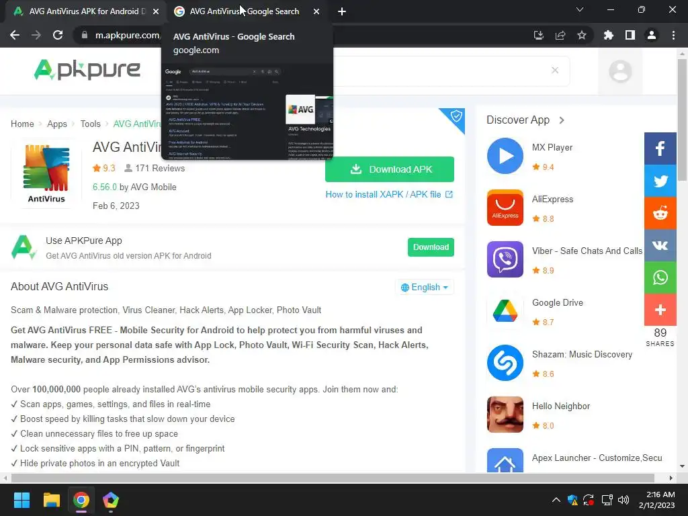Image resolution: width=688 pixels, height=516 pixels.
Task: Close the Google Search tab
Action: (316, 11)
